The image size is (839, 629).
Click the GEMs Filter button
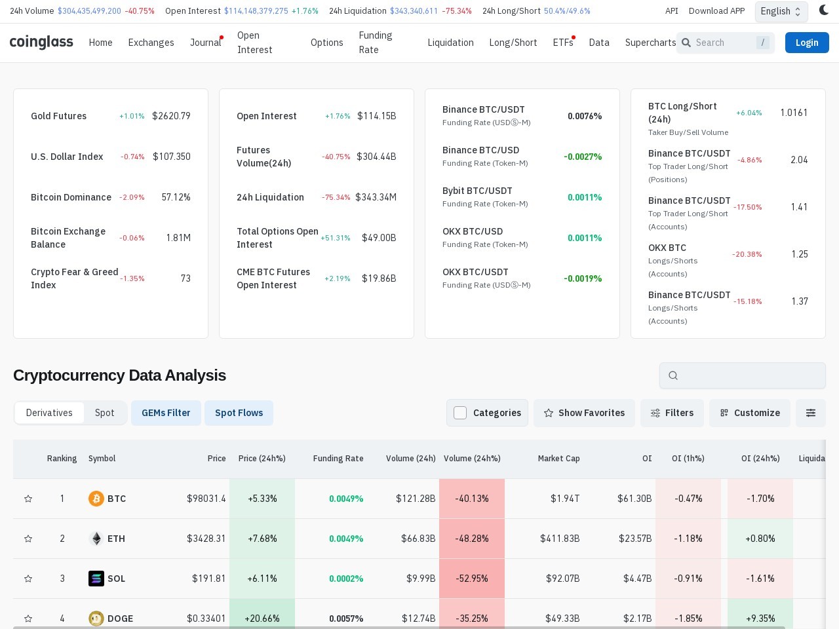click(166, 413)
